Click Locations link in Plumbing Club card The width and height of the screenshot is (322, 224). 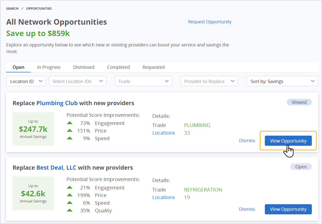(x=164, y=133)
